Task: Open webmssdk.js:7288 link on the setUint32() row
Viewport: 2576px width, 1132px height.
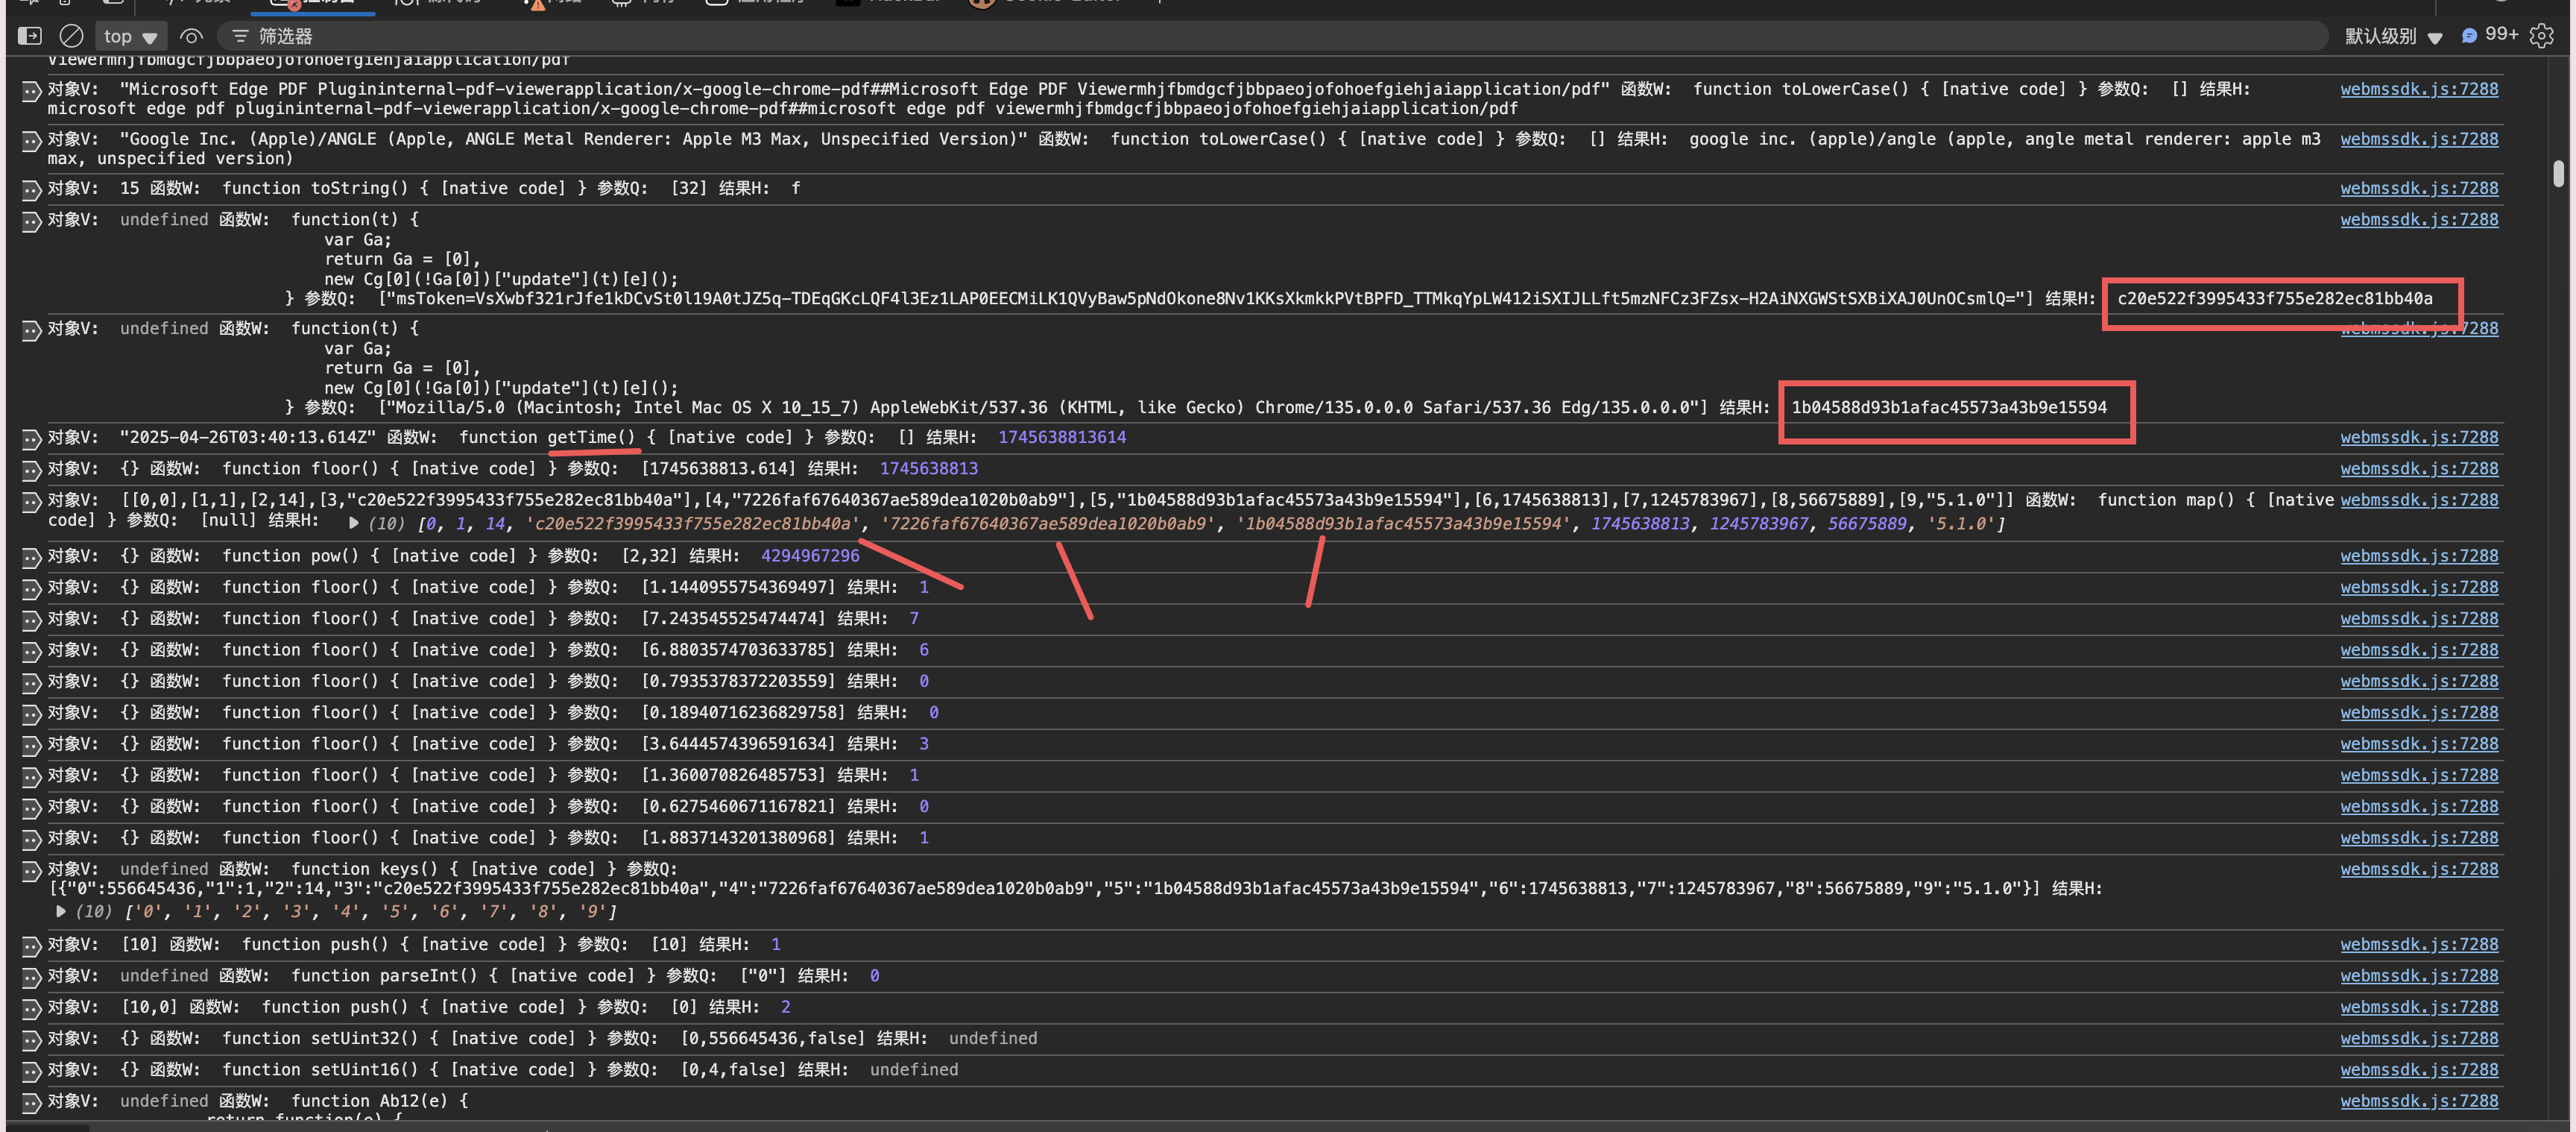Action: click(x=2418, y=1038)
